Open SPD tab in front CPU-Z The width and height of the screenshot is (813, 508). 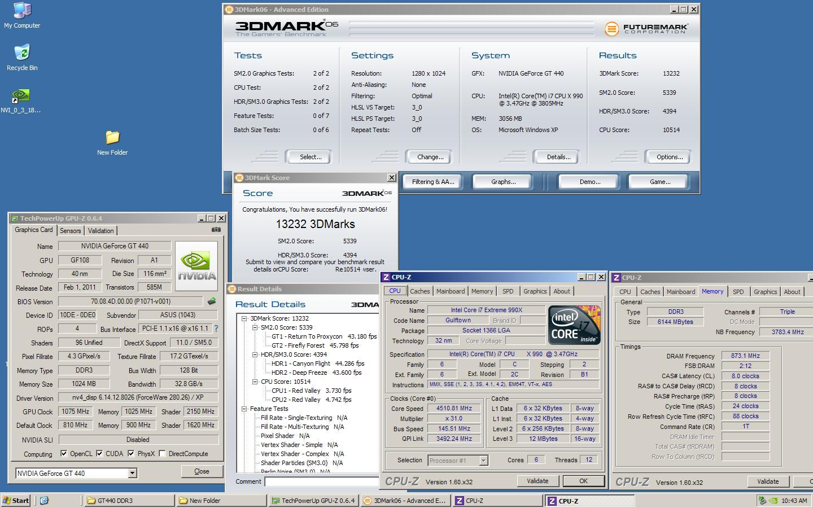[x=508, y=291]
